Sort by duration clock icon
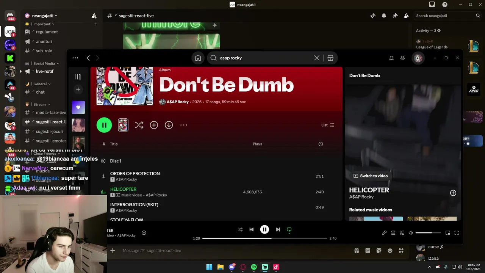This screenshot has width=485, height=273. 321,144
